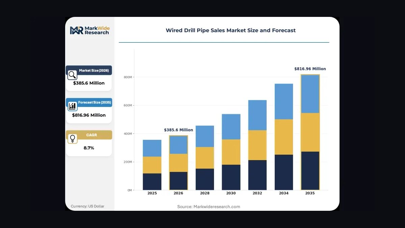Click the 2030 x-axis label
Viewport: 405px width, 228px height.
(x=231, y=193)
